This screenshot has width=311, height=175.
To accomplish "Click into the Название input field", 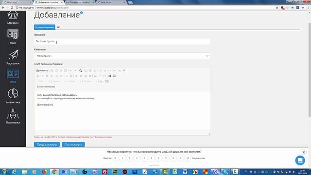I will (x=122, y=41).
